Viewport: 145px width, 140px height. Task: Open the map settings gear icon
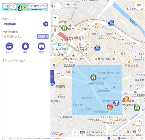pyautogui.click(x=139, y=130)
